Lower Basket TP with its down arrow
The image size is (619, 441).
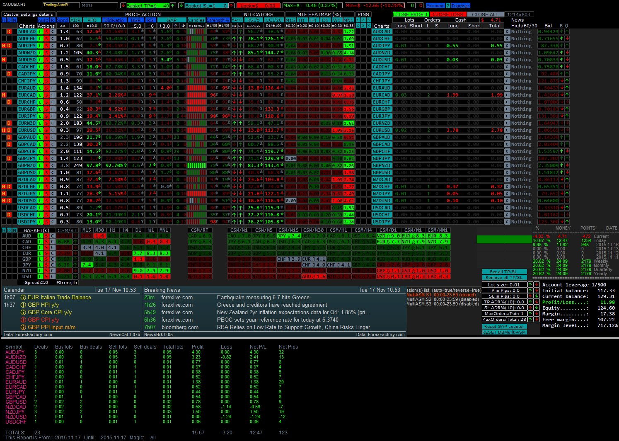click(x=123, y=5)
